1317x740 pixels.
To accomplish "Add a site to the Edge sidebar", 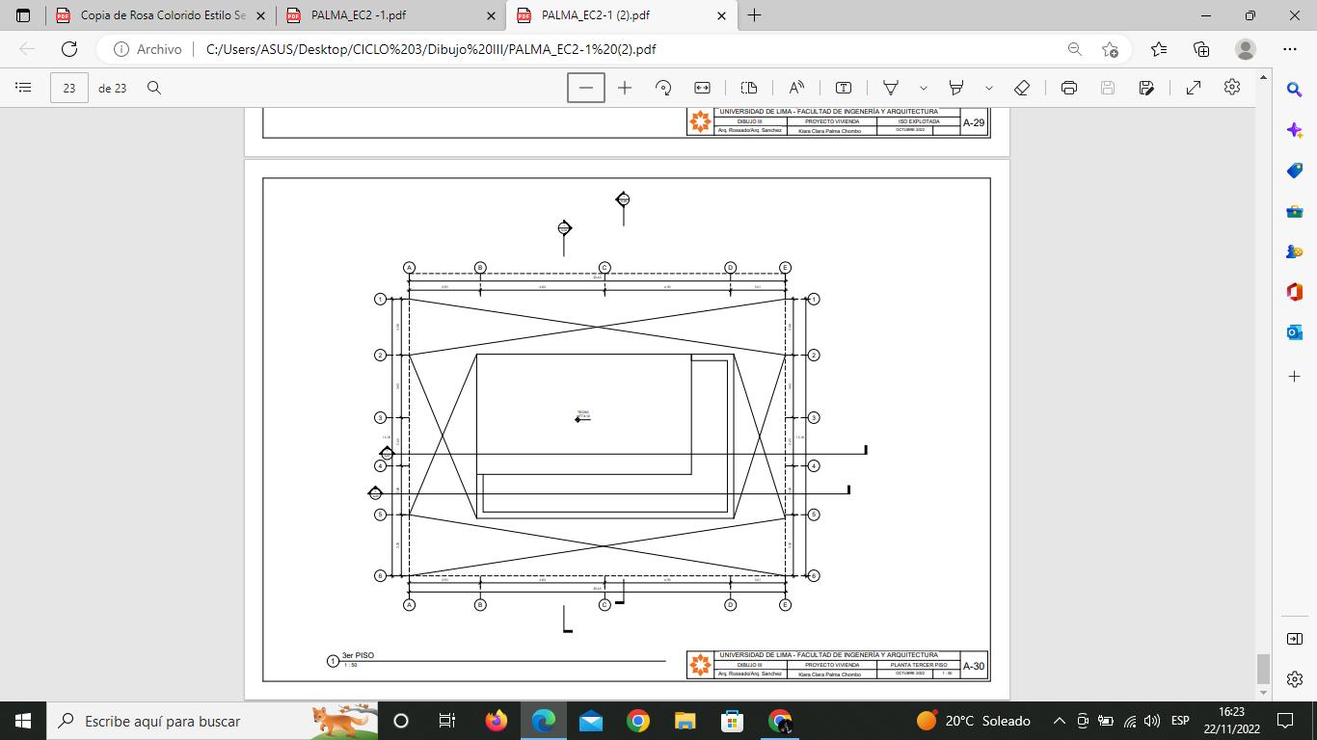I will point(1295,375).
